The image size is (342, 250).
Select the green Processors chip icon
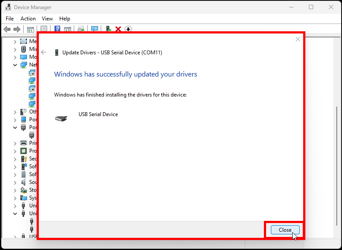[24, 150]
